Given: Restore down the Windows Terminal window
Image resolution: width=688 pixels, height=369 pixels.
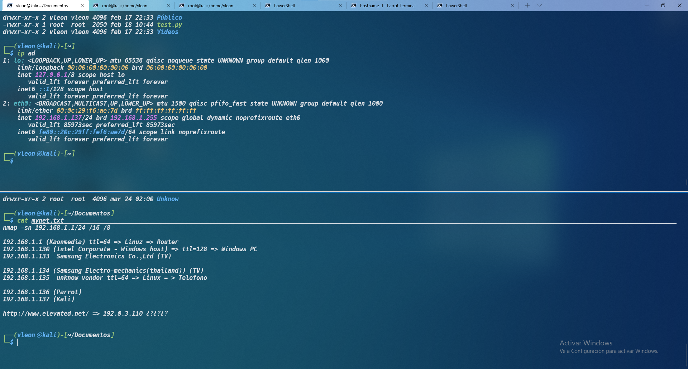Looking at the screenshot, I should 663,5.
